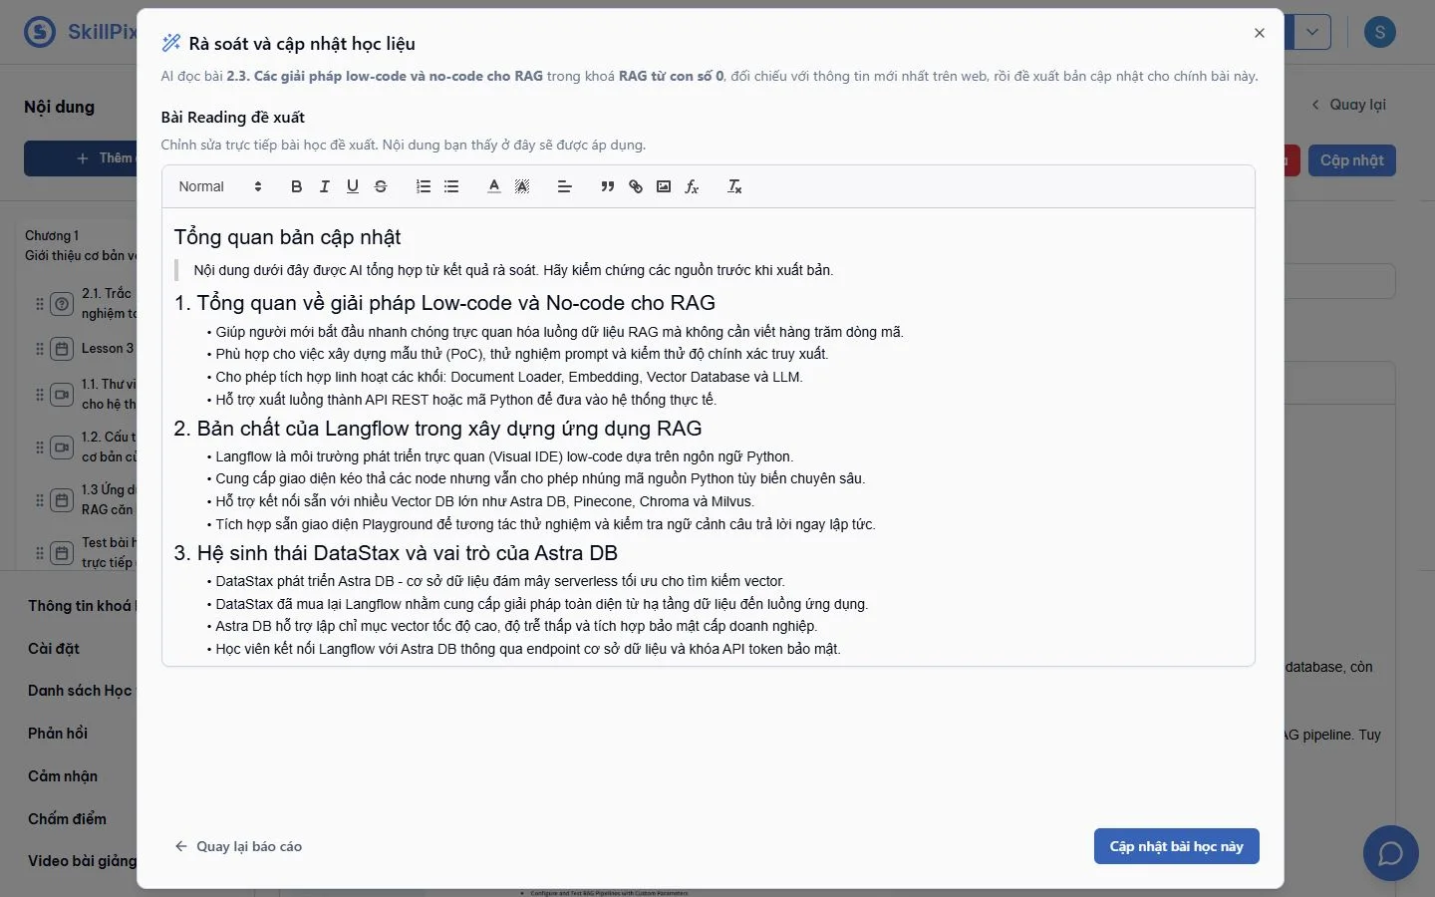The width and height of the screenshot is (1435, 897).
Task: Insert a bulleted list
Action: pos(451,186)
